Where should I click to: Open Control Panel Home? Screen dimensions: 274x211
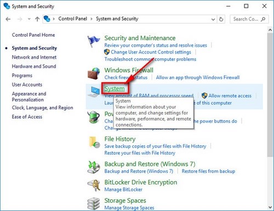click(33, 35)
